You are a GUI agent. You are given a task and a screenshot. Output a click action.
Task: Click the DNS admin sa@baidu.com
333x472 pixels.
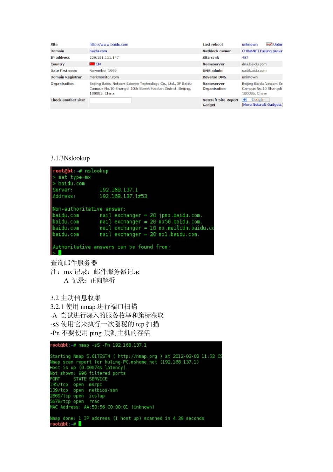coord(254,71)
